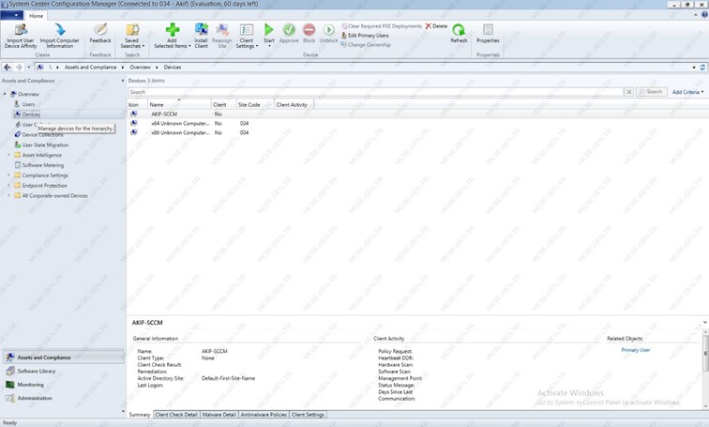Open the blue application menu button
709x427 pixels.
click(x=12, y=15)
